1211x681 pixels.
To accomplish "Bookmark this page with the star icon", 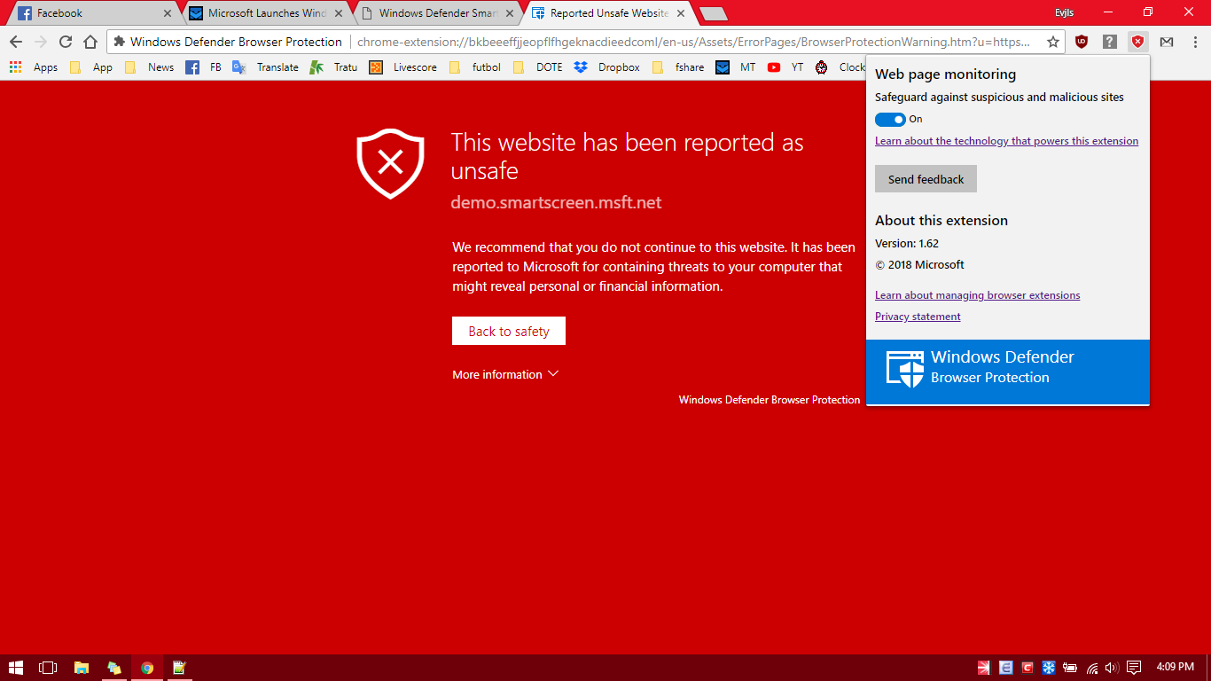I will [x=1053, y=42].
